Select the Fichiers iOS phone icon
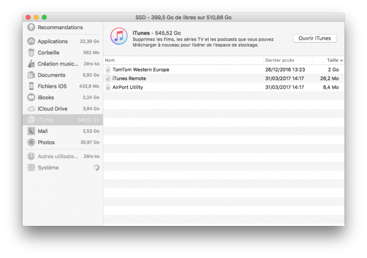 31,86
